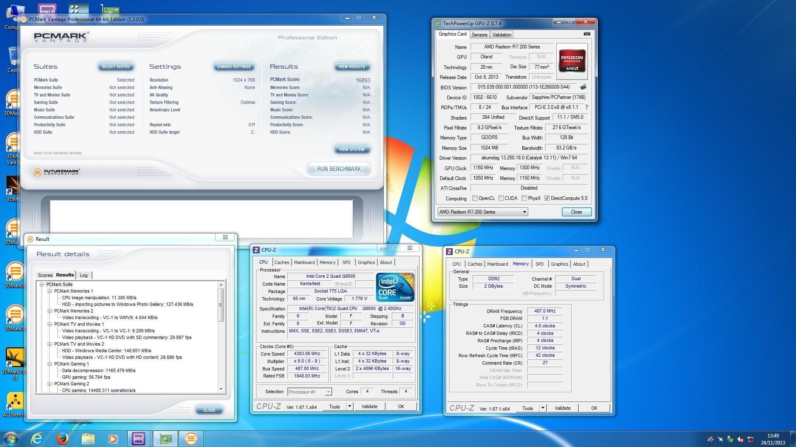Viewport: 796px width, 447px height.
Task: Click the CLOSE button in Result window
Action: tap(209, 410)
